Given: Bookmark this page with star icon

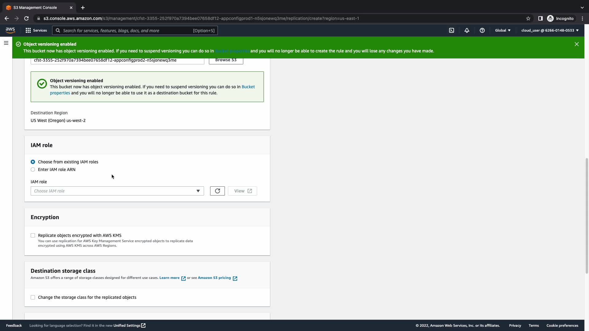Looking at the screenshot, I should point(528,18).
